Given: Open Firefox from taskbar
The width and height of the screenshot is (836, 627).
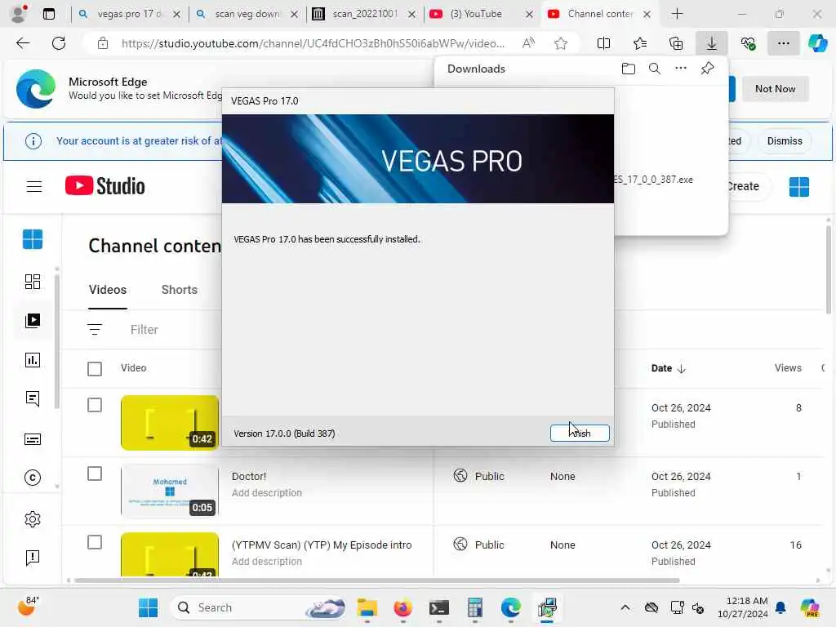Looking at the screenshot, I should click(x=402, y=607).
